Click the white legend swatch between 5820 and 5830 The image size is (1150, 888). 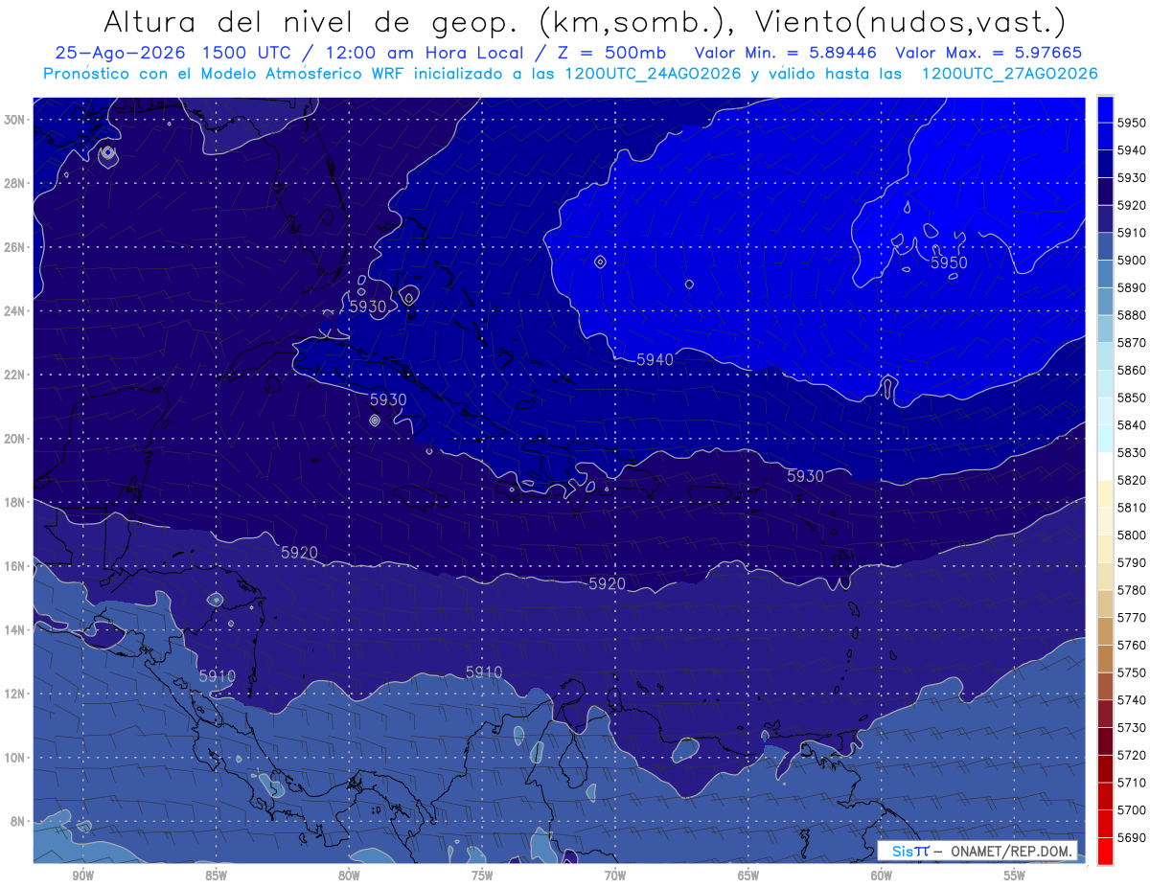coord(1105,467)
